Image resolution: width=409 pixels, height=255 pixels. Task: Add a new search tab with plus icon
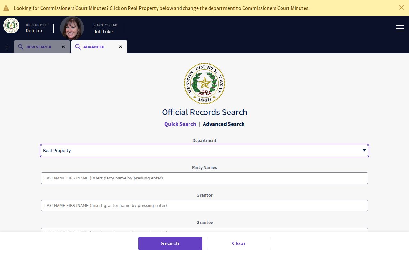pos(7,47)
